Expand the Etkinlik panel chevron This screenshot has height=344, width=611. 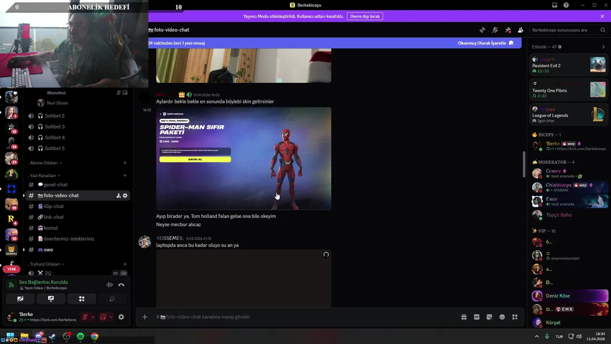click(x=603, y=47)
